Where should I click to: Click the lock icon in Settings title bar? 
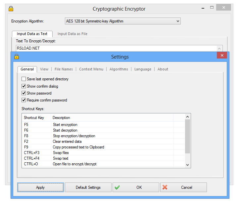pos(17,57)
